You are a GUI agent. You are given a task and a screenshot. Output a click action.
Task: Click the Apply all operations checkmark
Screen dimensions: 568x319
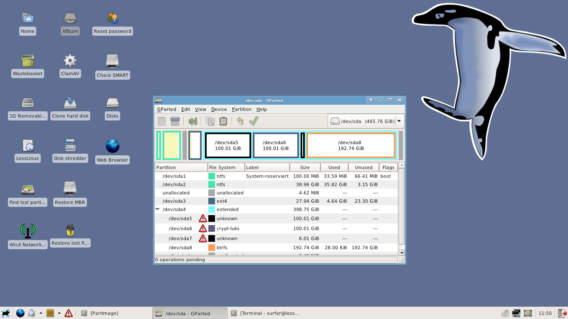pyautogui.click(x=254, y=121)
